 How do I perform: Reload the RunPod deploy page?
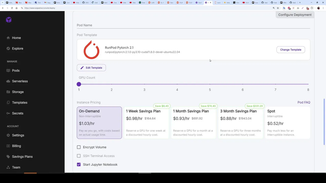click(x=12, y=8)
